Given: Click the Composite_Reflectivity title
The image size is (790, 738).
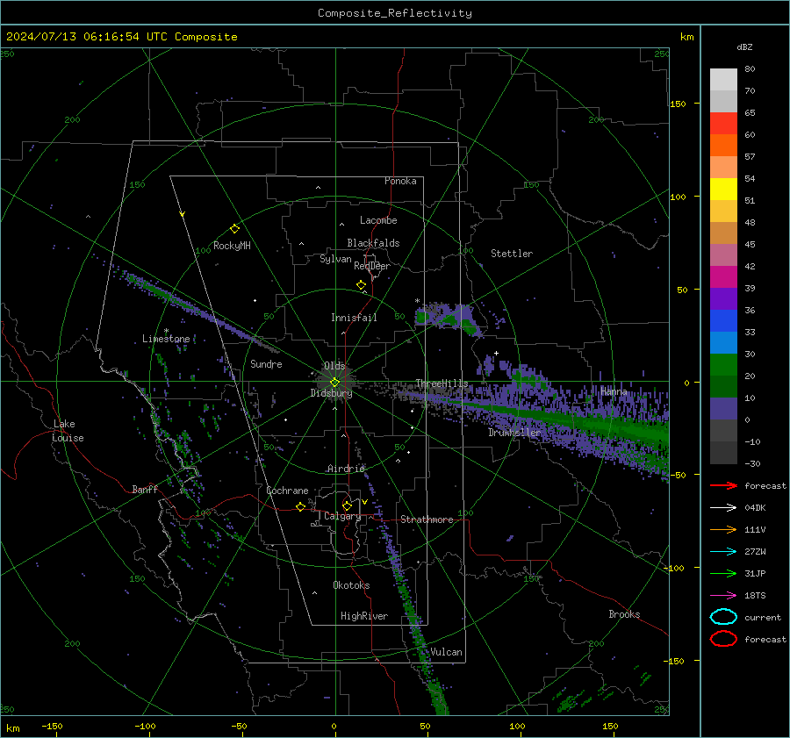Looking at the screenshot, I should click(394, 13).
